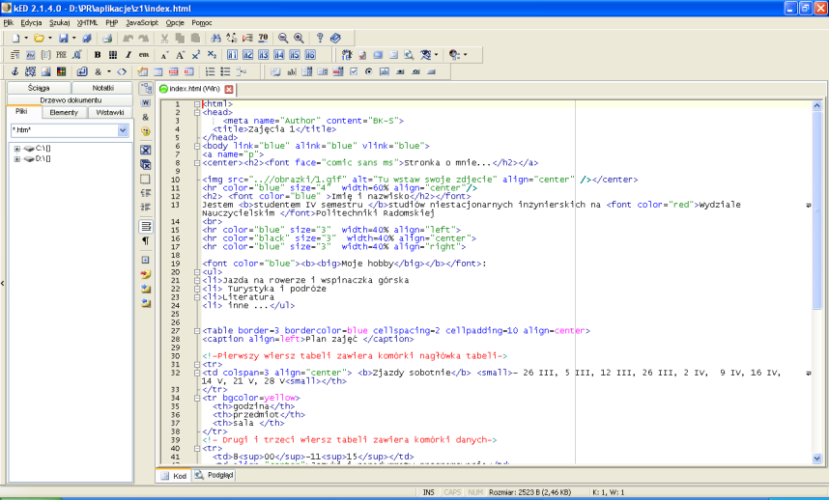Apply Italic formatting with the I icon
829x500 pixels.
(129, 55)
